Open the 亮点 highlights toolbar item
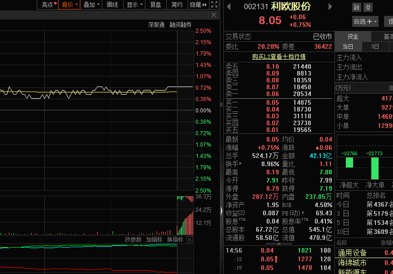This screenshot has width=393, height=274. click(x=48, y=4)
